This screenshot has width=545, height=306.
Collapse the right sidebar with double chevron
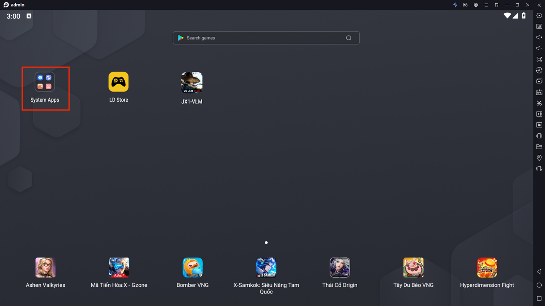(539, 5)
